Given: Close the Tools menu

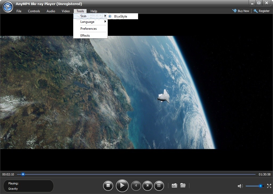Looking at the screenshot, I should (80, 11).
